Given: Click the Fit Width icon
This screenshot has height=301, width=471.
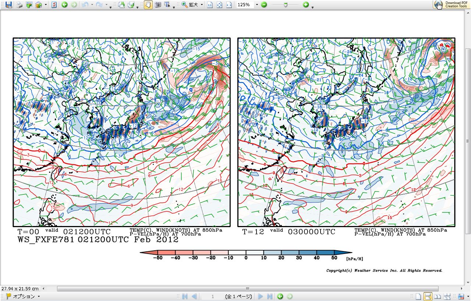Looking at the screenshot, I should click(229, 5).
